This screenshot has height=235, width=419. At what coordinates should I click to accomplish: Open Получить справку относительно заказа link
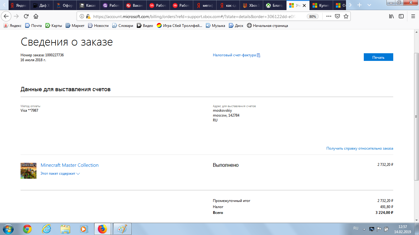click(360, 148)
